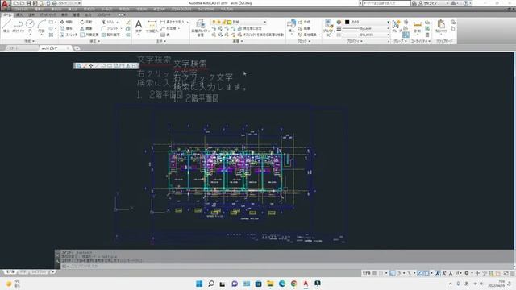Viewport: 516px width, 290px height.
Task: Click the command line input field
Action: coord(286,266)
